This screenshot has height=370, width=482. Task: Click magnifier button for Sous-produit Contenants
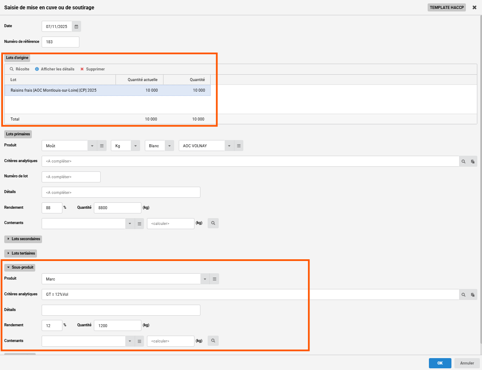[213, 341]
